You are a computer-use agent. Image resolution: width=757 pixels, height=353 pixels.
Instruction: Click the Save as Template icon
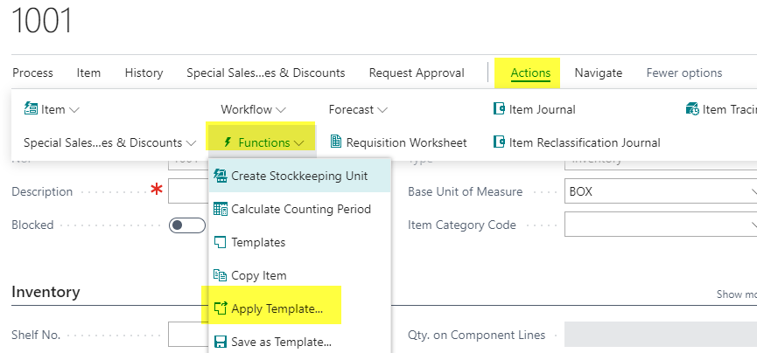coord(221,342)
